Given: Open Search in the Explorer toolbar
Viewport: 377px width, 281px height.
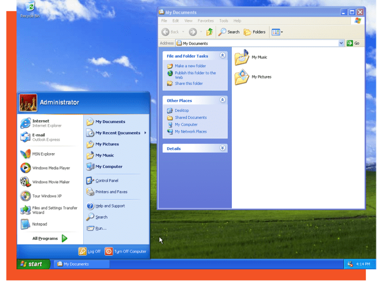Looking at the screenshot, I should 229,32.
